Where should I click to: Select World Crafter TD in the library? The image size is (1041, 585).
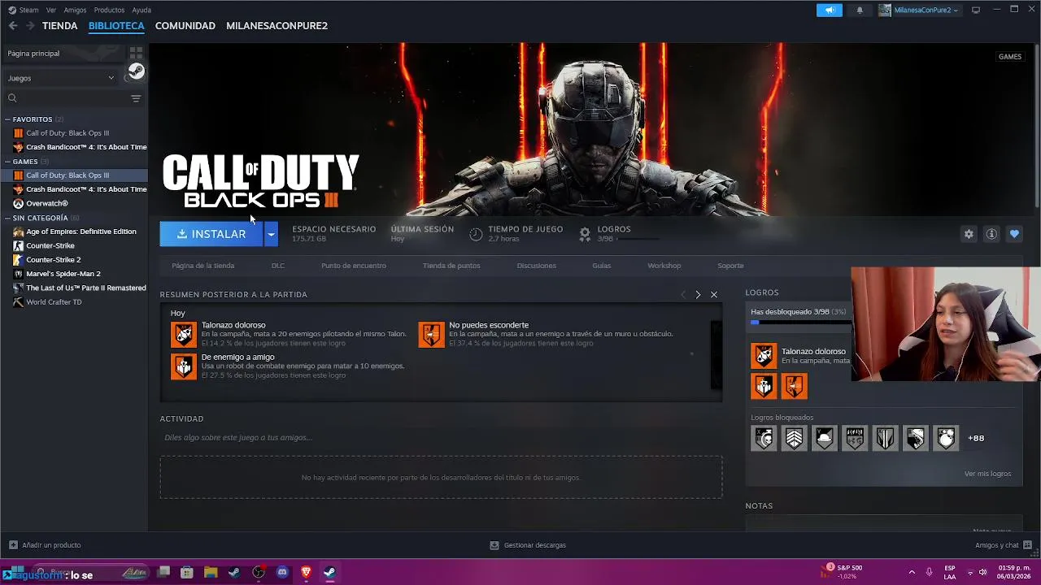[54, 302]
